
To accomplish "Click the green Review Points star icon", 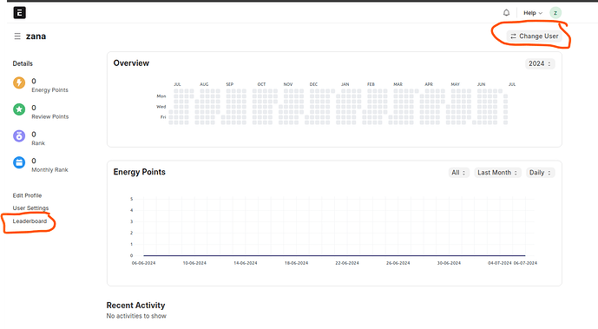I will tap(19, 109).
